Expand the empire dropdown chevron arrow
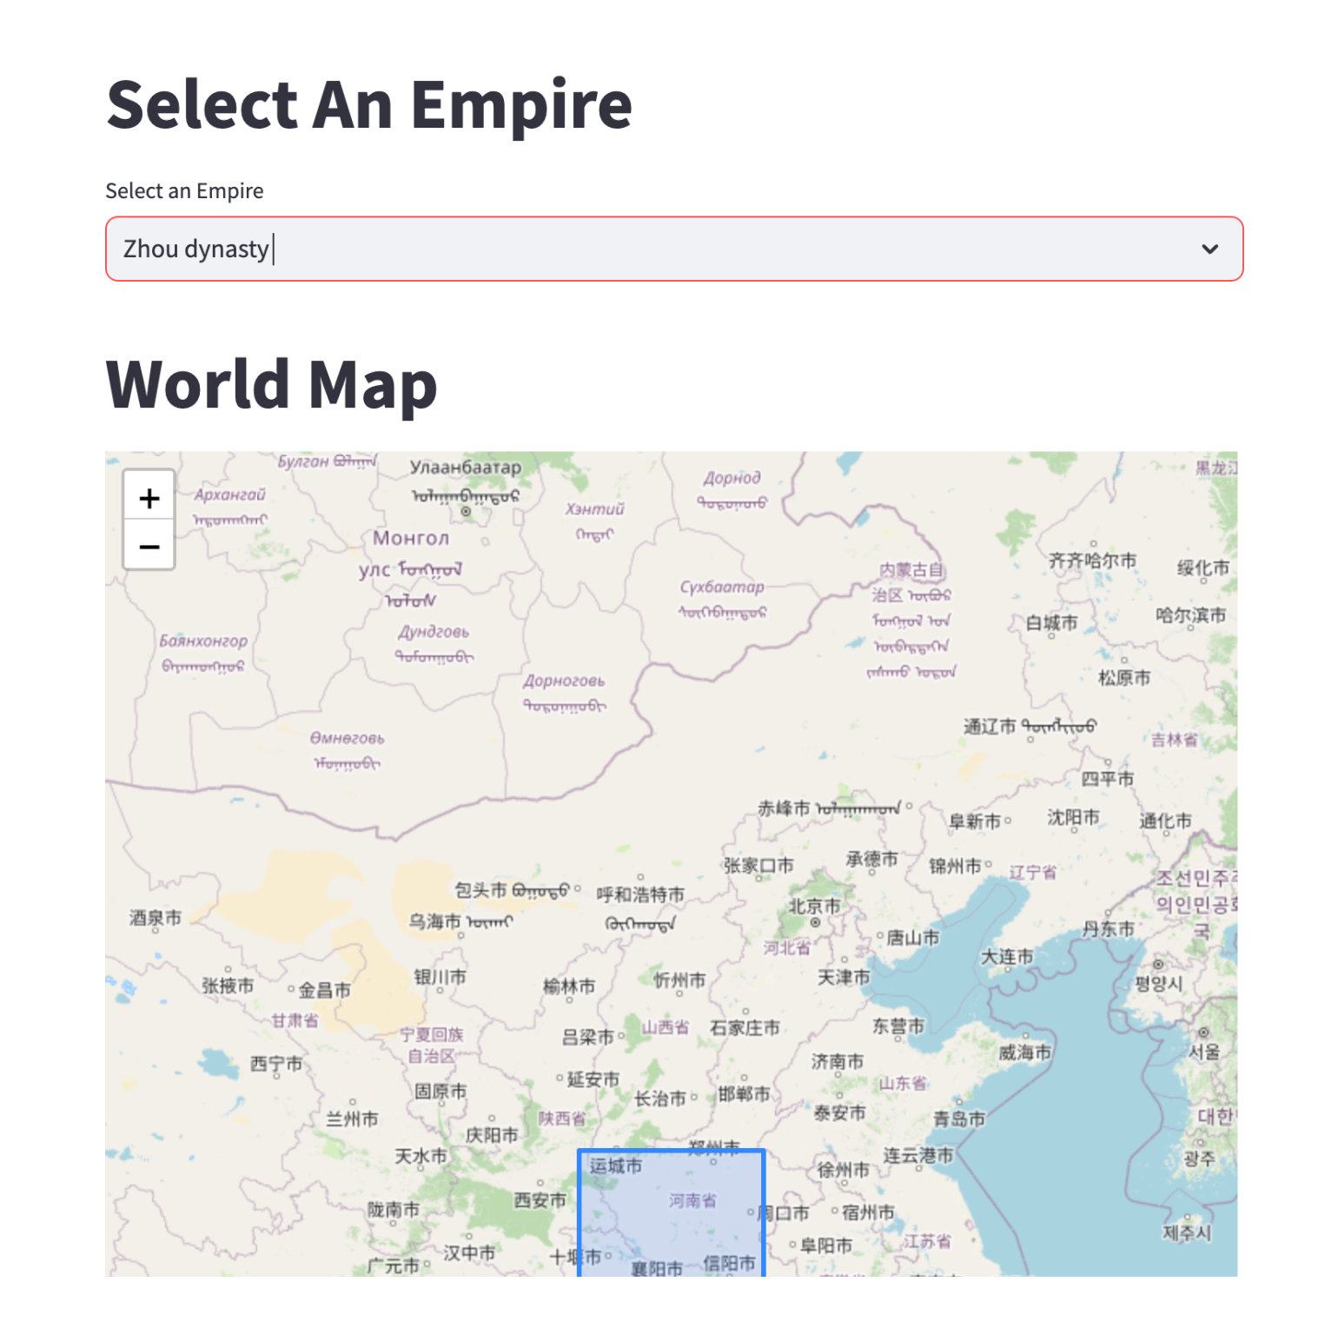Screen dimensions: 1325x1335 [x=1209, y=249]
